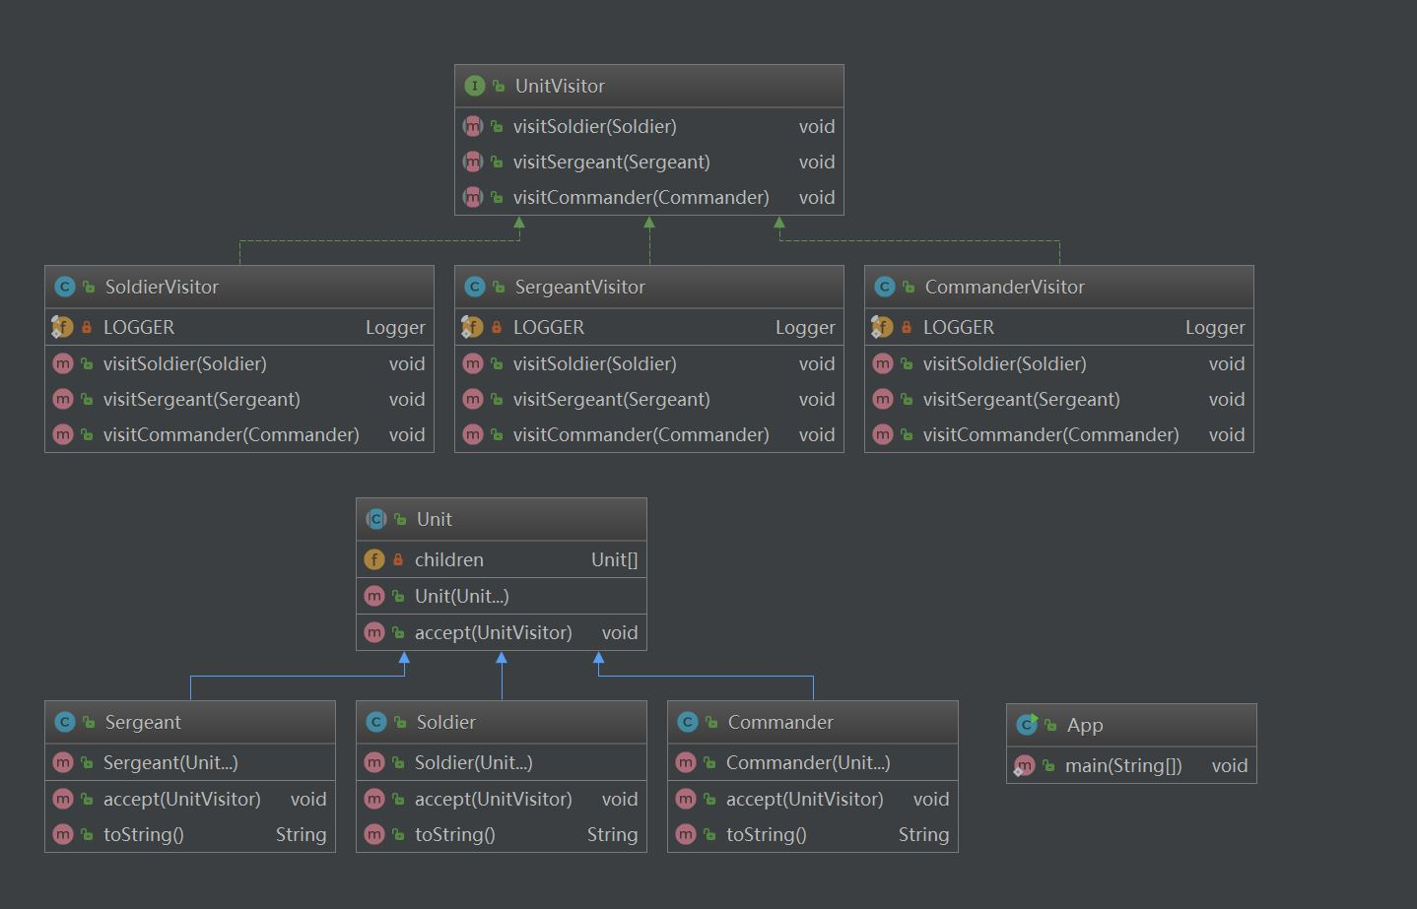Select the SergeantVisitor header label
The image size is (1417, 909).
pyautogui.click(x=579, y=287)
